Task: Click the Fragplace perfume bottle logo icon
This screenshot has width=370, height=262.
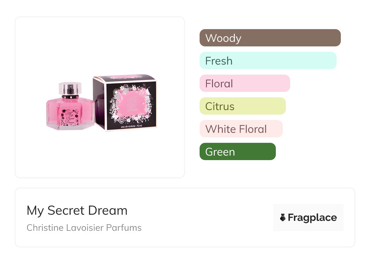Action: coord(283,217)
